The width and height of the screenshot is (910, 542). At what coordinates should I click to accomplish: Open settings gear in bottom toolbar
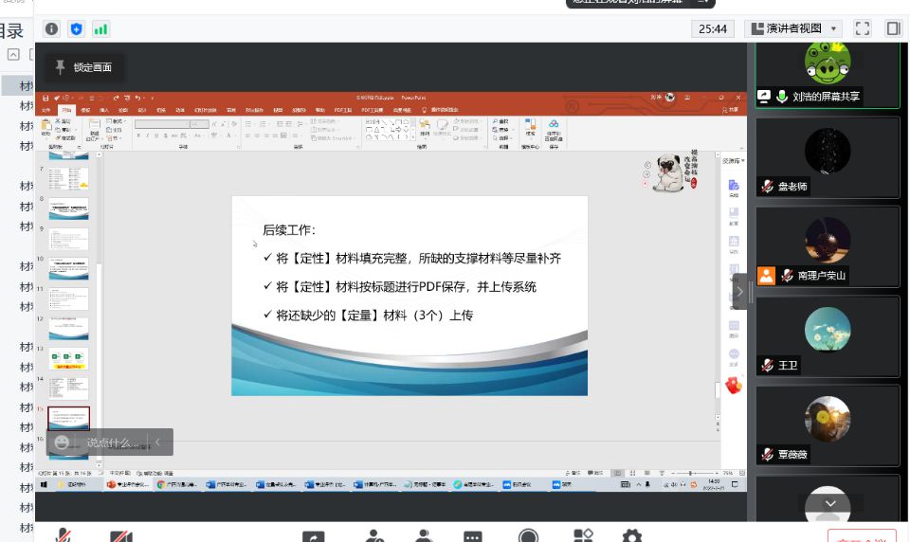click(x=632, y=536)
